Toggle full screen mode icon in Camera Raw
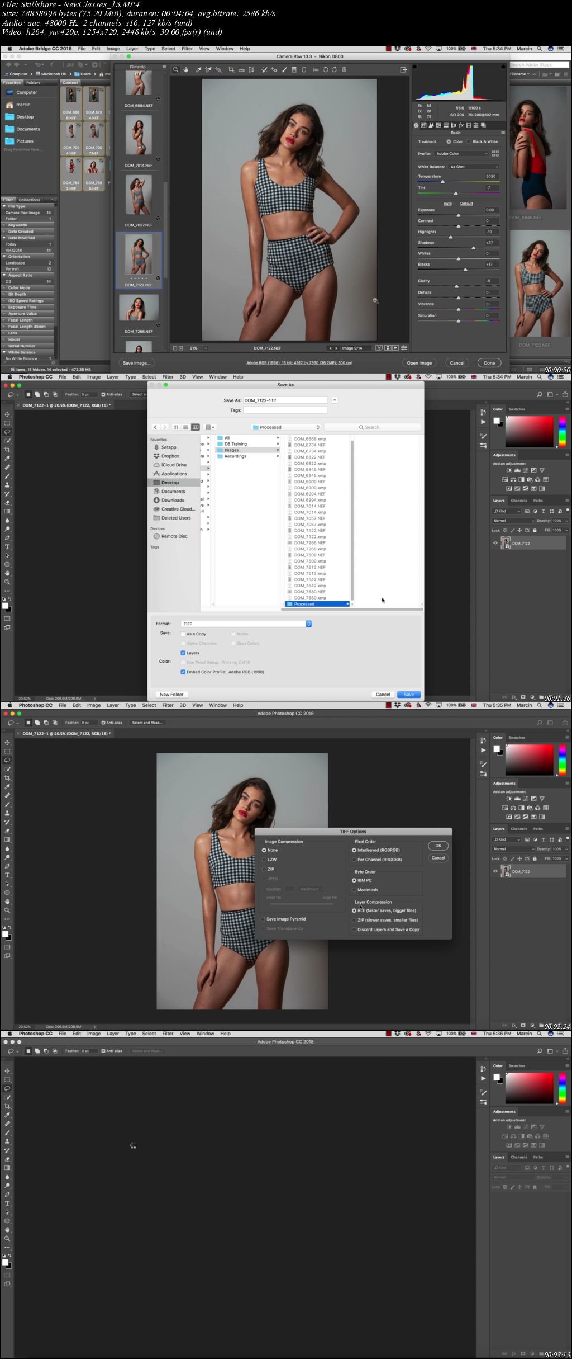The height and width of the screenshot is (1359, 572). (x=403, y=70)
